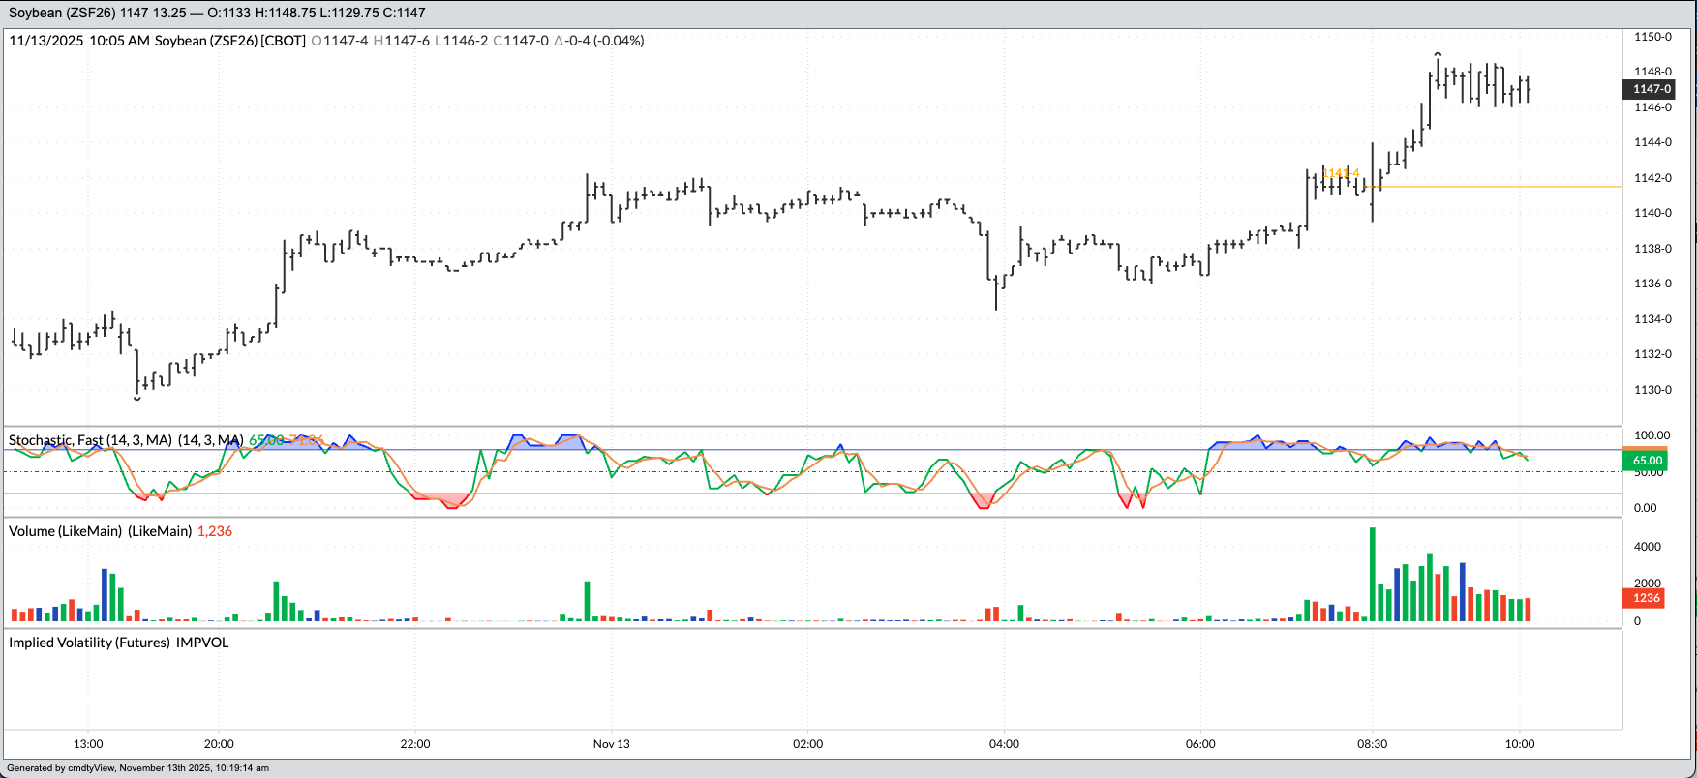
Task: Click price axis label "1144-0"
Action: point(1652,142)
